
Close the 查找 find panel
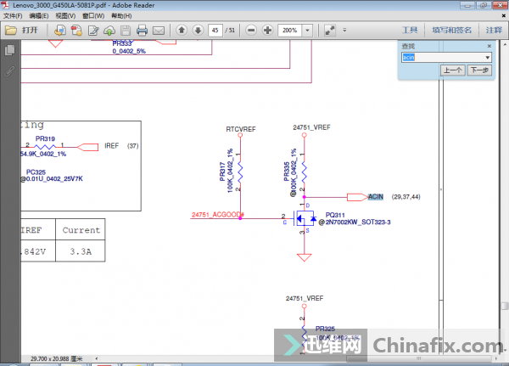489,46
